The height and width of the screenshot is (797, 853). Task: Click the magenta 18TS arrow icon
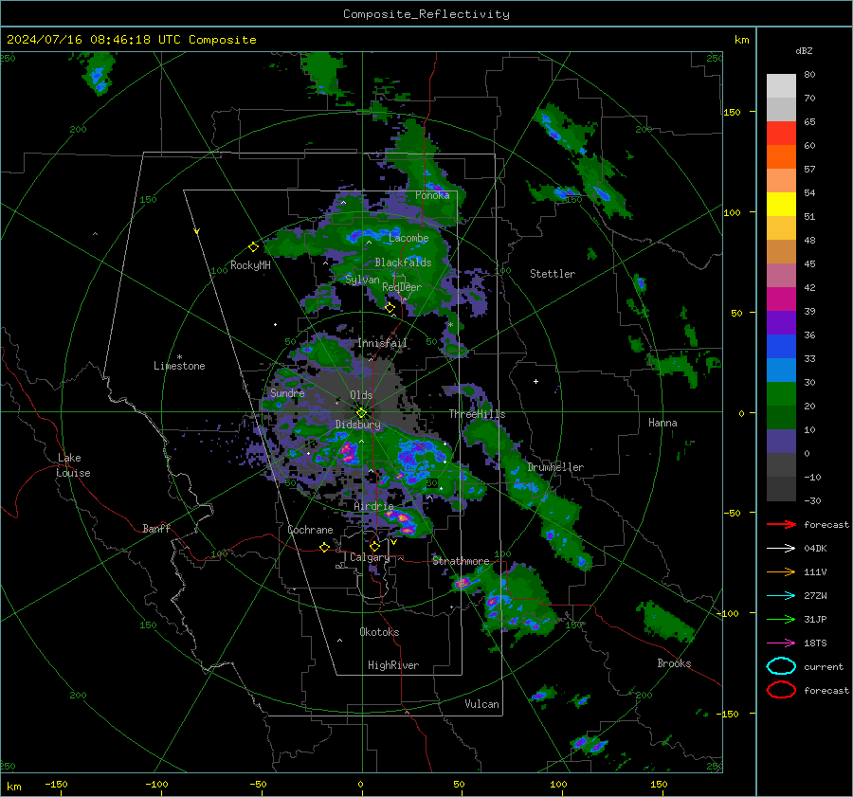(x=781, y=643)
